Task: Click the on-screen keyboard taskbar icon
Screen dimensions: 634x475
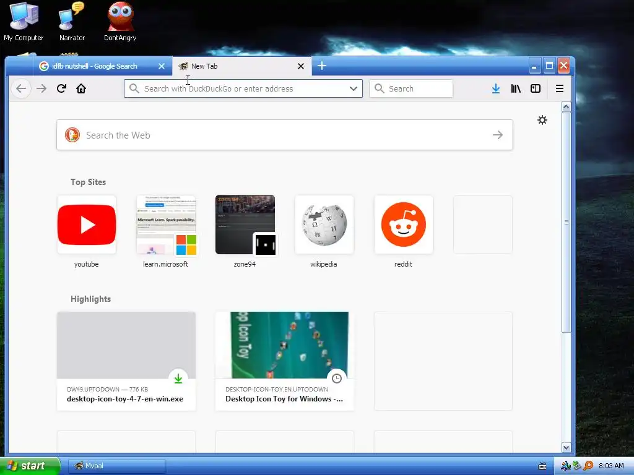Action: click(x=542, y=466)
